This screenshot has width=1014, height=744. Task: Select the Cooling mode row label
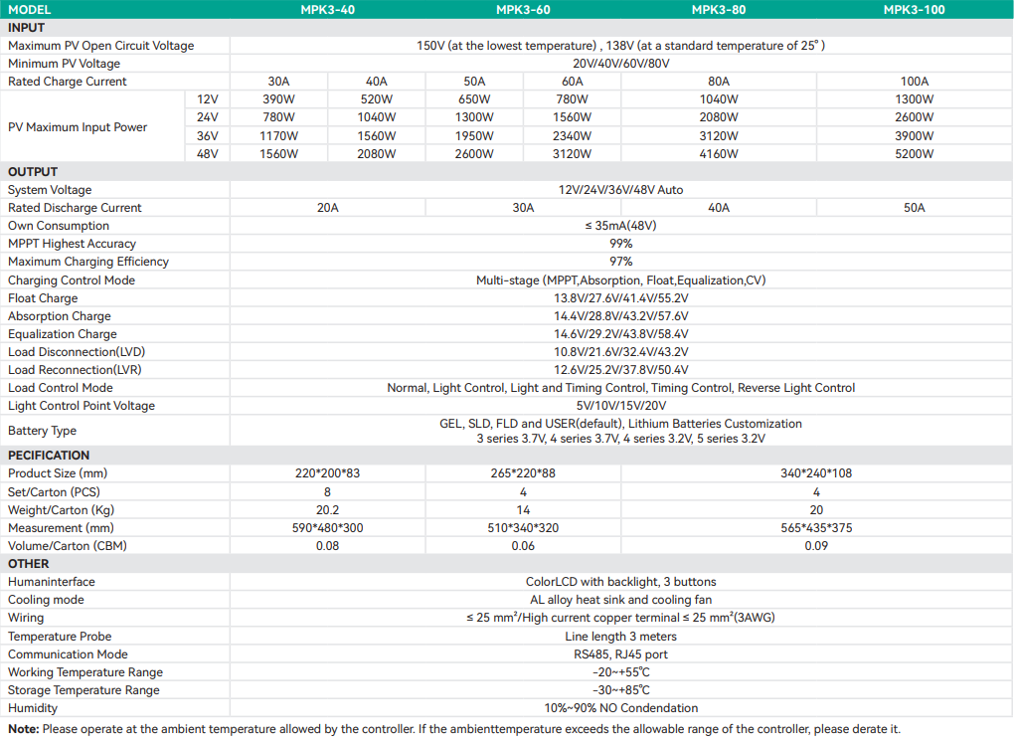point(46,600)
